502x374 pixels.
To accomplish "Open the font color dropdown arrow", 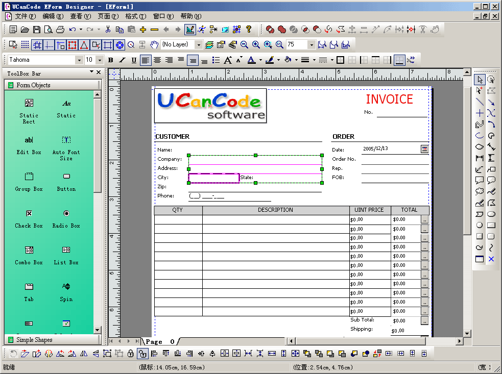I will [x=260, y=60].
